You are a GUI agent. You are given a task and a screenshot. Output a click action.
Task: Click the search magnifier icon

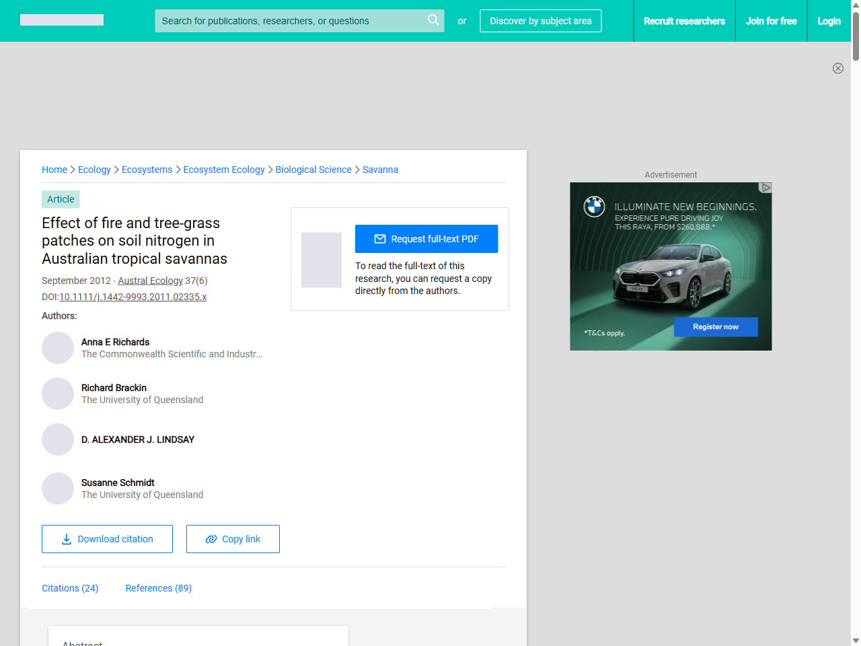pyautogui.click(x=433, y=20)
